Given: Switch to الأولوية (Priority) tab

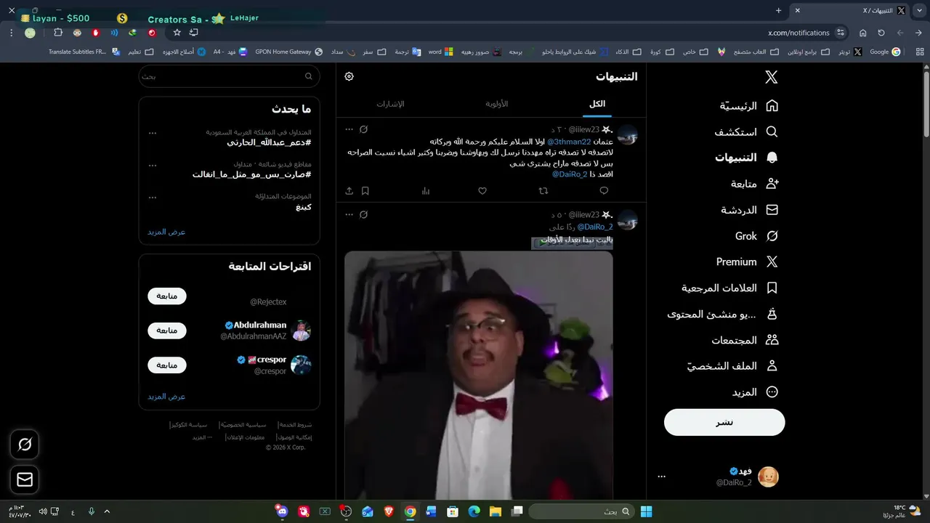Looking at the screenshot, I should click(x=497, y=104).
